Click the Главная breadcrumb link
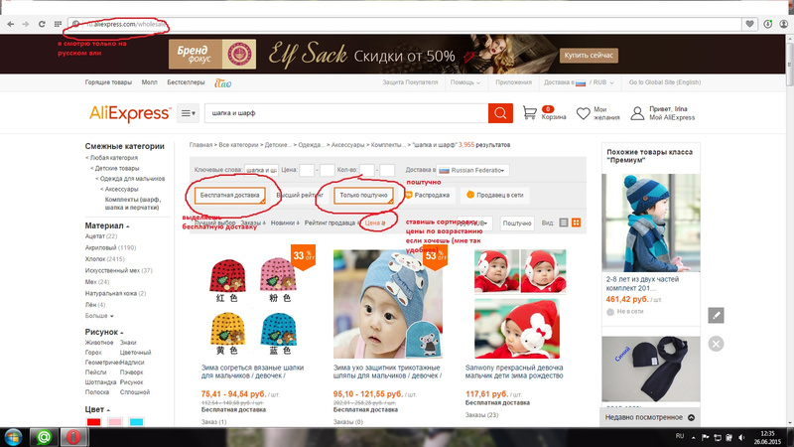 pos(200,145)
